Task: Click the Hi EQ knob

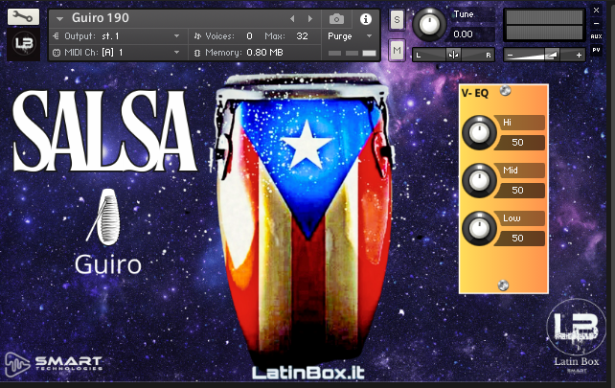Action: click(479, 132)
